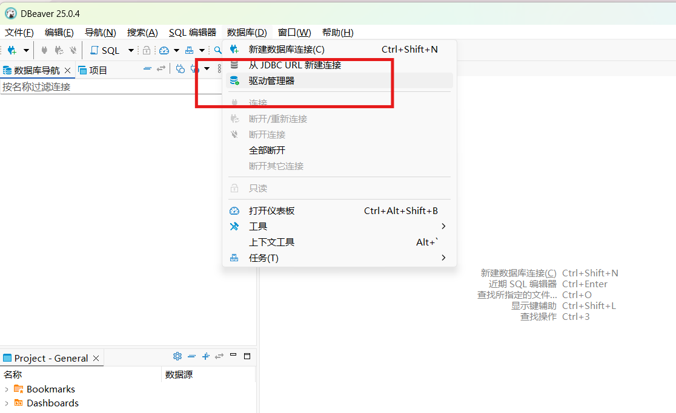Click plug icon beside 新建数据库连接
Screen dimensions: 676x413
(x=234, y=50)
